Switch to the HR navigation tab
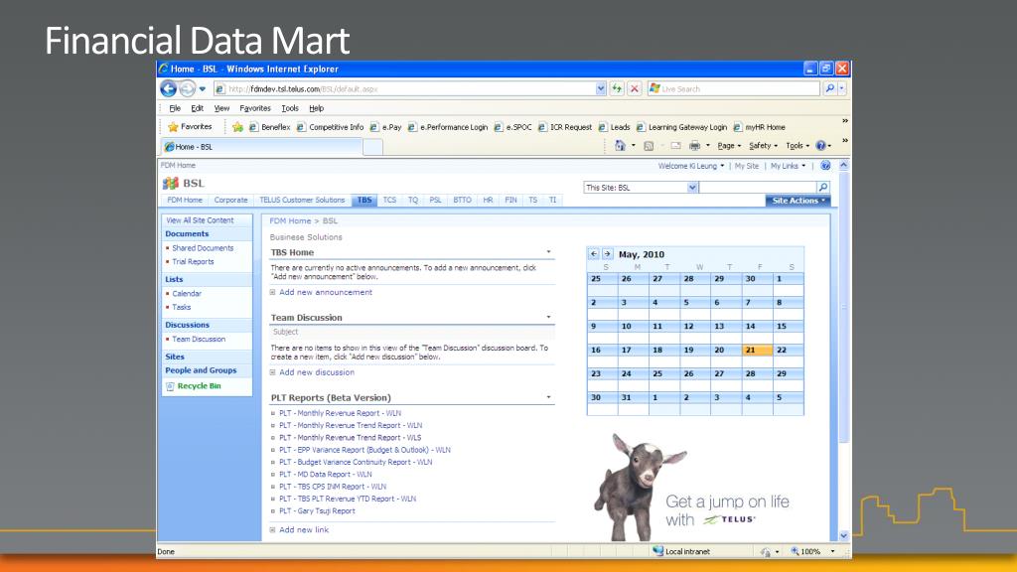Viewport: 1017px width, 572px height. click(x=488, y=200)
